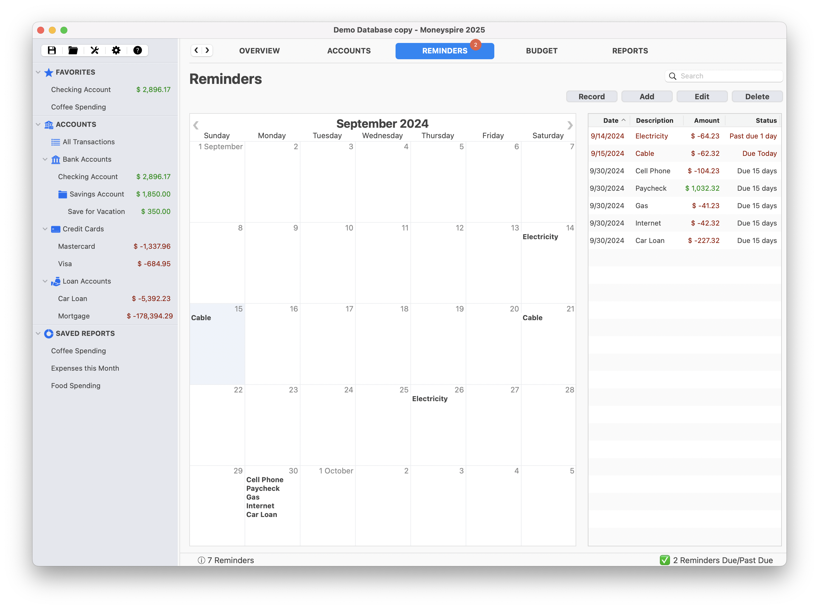
Task: Switch to the Accounts tab
Action: click(349, 51)
